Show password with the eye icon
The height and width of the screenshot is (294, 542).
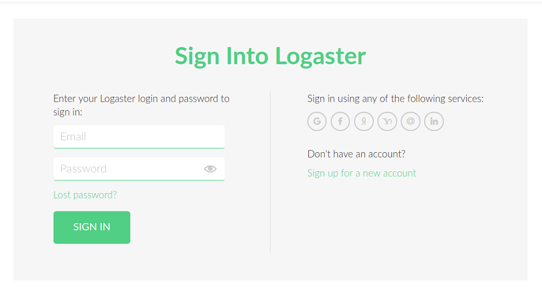tap(210, 169)
